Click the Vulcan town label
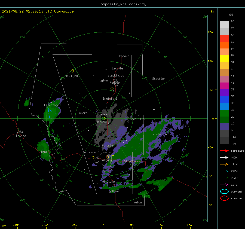The height and width of the screenshot is (229, 245). (139, 202)
